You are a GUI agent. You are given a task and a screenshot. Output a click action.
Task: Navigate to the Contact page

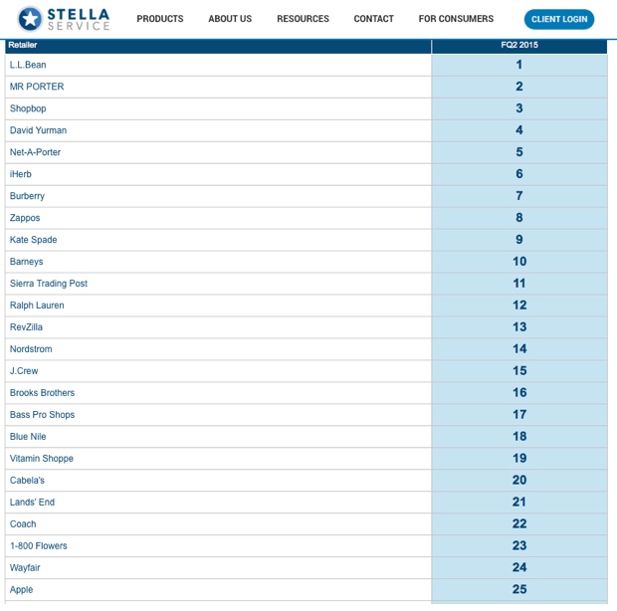click(373, 19)
